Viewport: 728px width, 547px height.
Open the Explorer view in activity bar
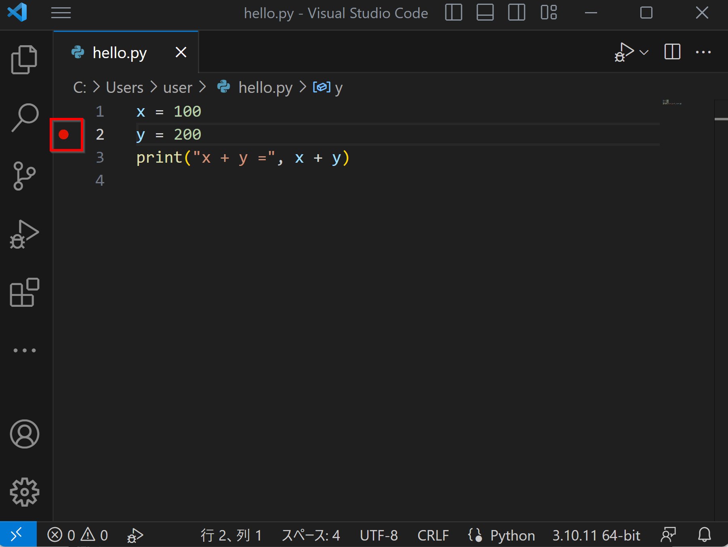(x=24, y=60)
